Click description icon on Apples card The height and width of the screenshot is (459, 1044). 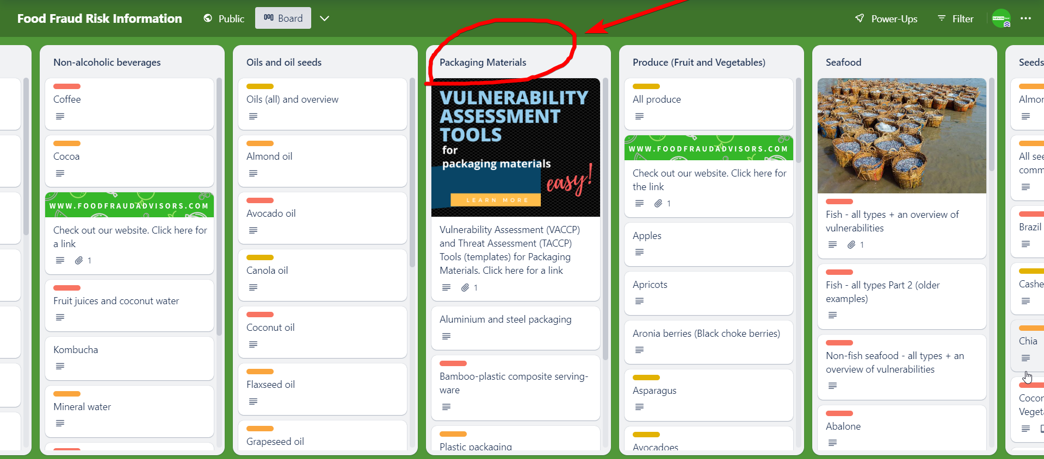coord(639,252)
